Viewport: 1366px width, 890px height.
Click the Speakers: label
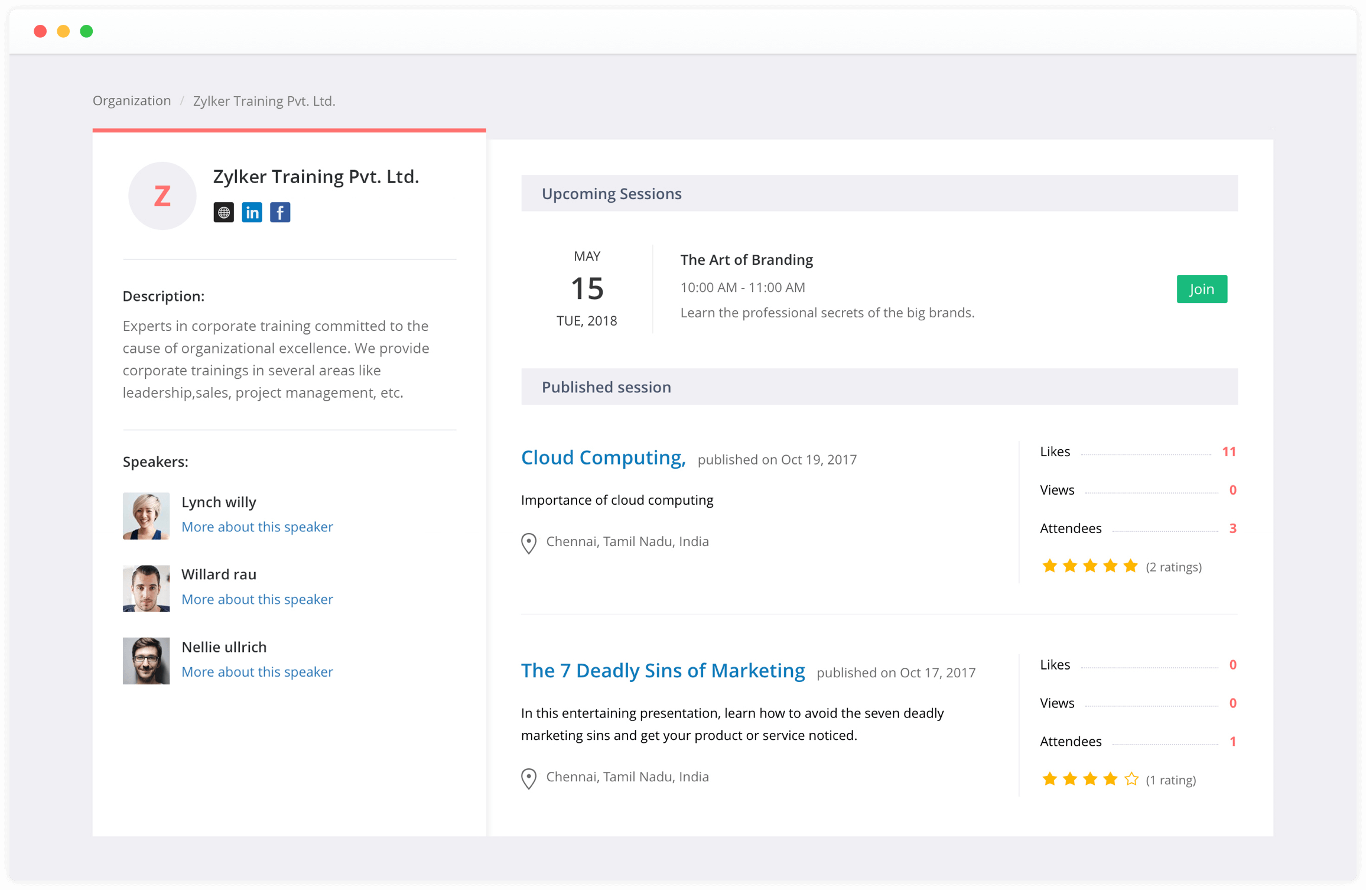click(x=155, y=462)
